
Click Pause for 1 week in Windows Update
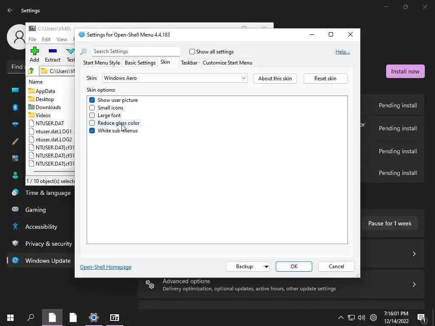[x=390, y=223]
